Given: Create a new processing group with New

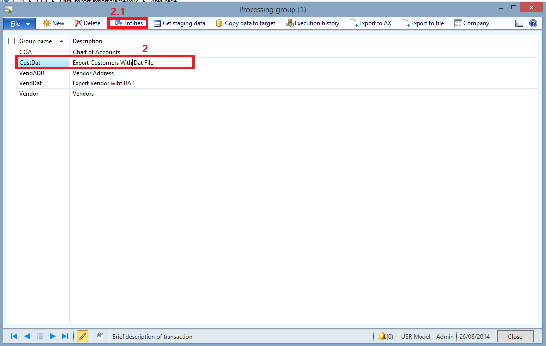Looking at the screenshot, I should [x=53, y=23].
